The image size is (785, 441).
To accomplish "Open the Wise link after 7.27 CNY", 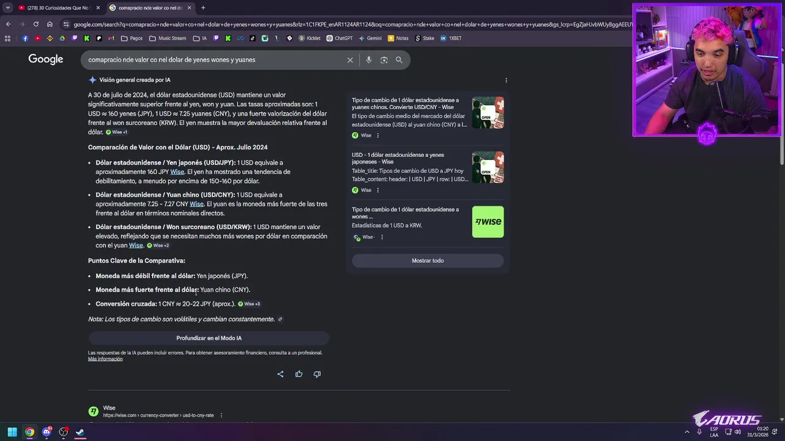I will pyautogui.click(x=197, y=204).
